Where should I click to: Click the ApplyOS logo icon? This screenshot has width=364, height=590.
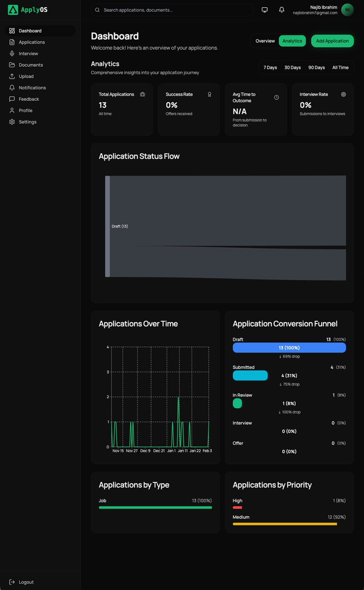13,10
